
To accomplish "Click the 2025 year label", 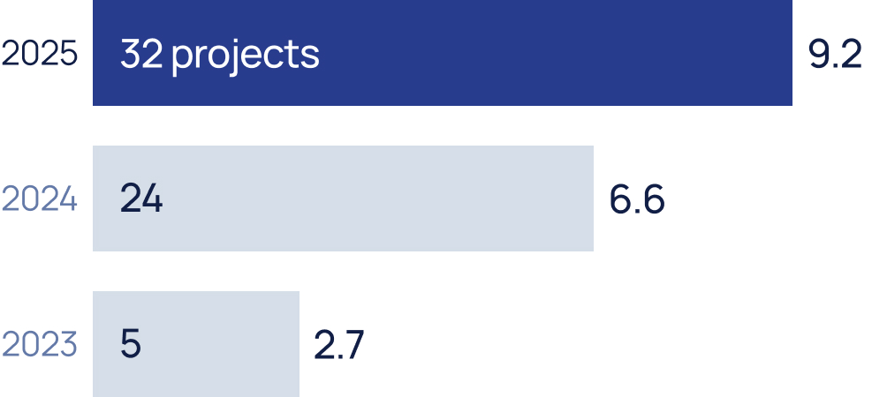I will click(39, 54).
